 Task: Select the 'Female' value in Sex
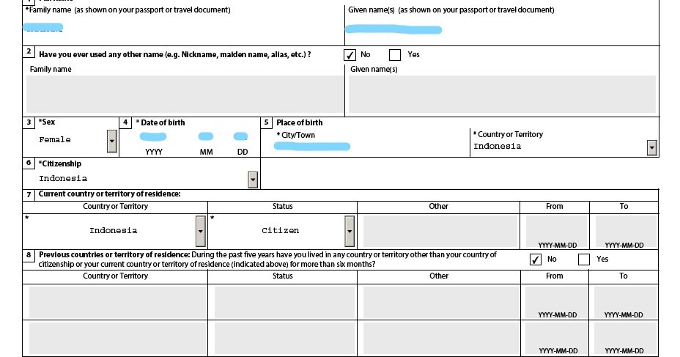(x=55, y=140)
